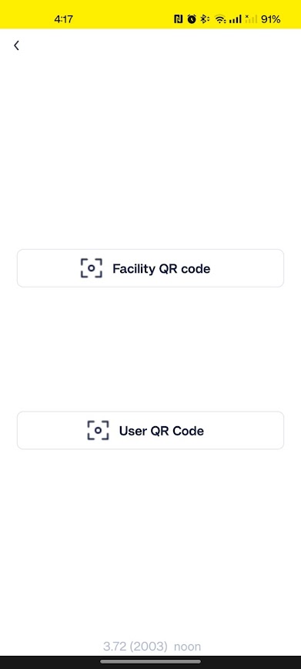Image resolution: width=301 pixels, height=669 pixels.
Task: Open the User QR Code scanner
Action: (151, 431)
